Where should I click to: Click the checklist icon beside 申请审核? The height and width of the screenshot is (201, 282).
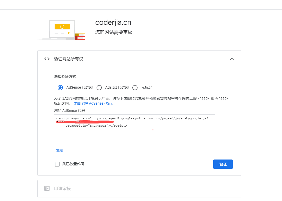click(x=47, y=188)
